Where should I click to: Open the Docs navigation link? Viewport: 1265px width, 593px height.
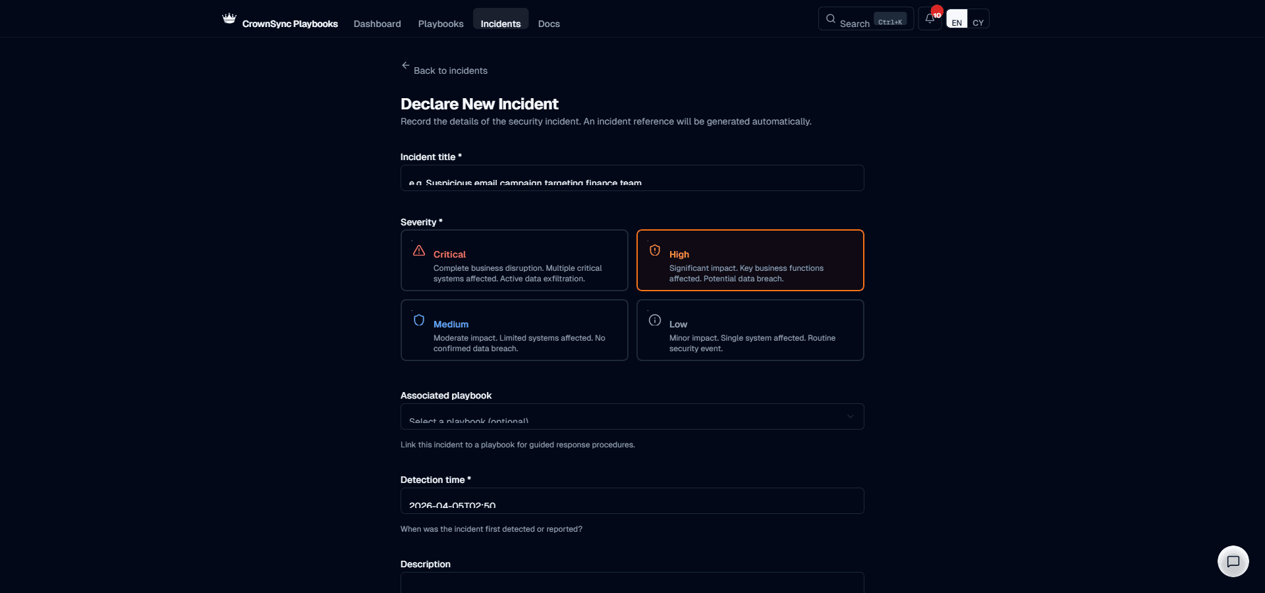coord(549,24)
